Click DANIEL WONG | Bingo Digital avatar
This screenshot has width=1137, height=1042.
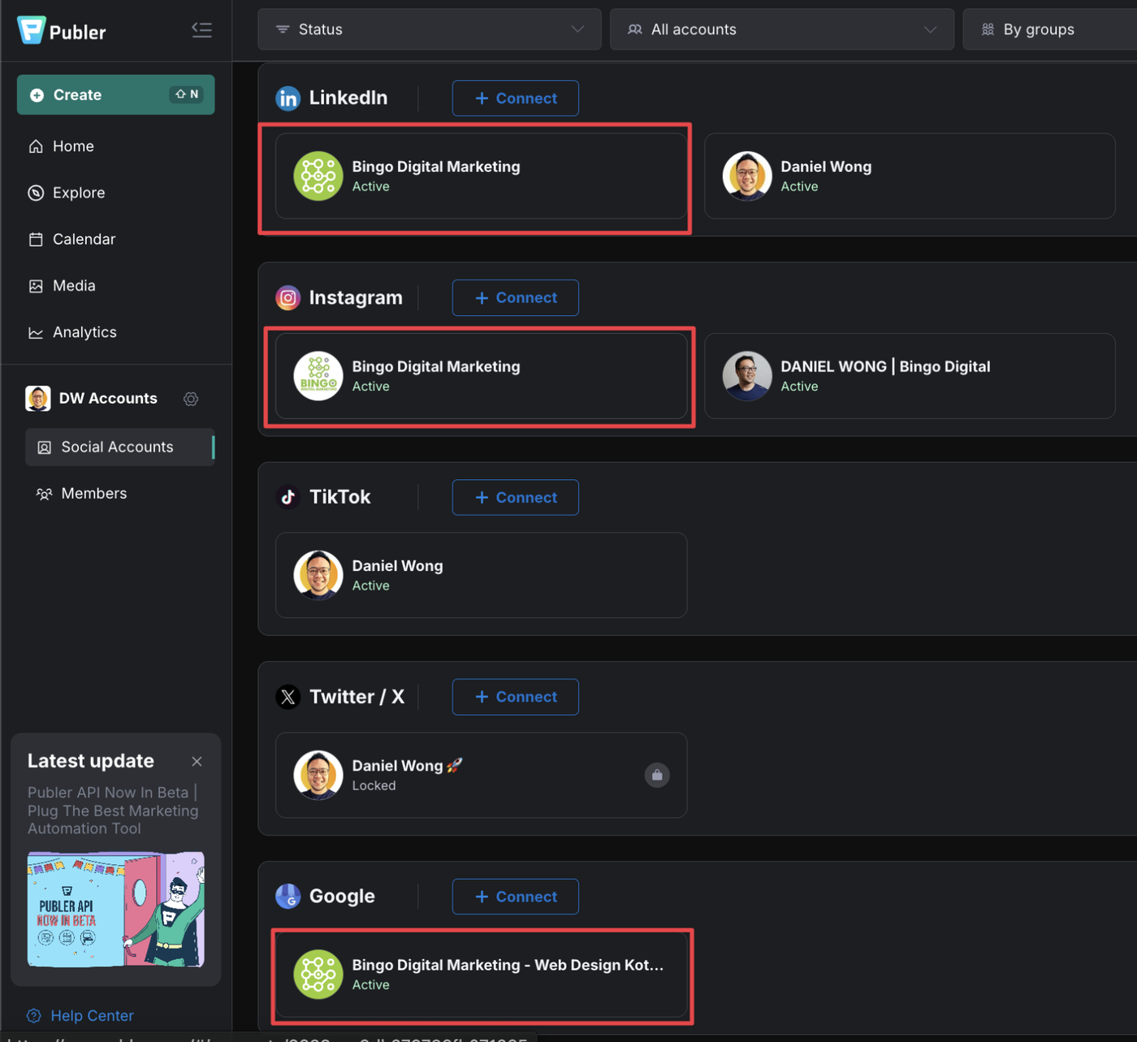click(747, 376)
